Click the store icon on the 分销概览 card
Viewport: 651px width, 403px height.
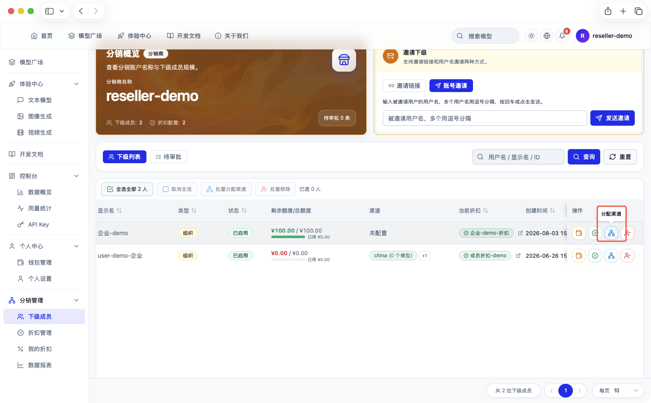tap(344, 60)
